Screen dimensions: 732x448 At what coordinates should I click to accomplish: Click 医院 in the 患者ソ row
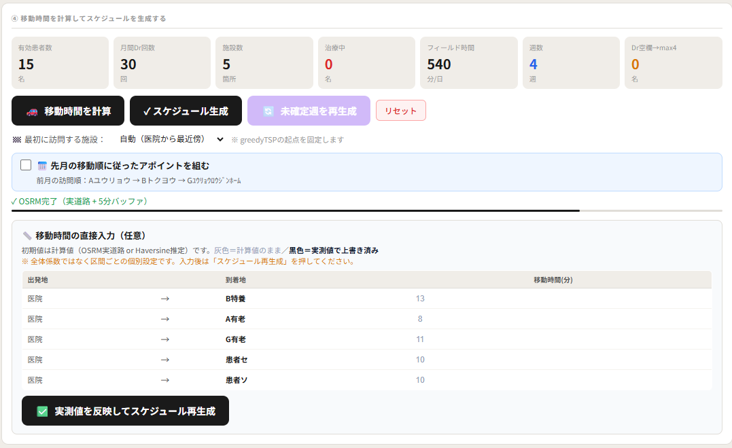[x=35, y=380]
